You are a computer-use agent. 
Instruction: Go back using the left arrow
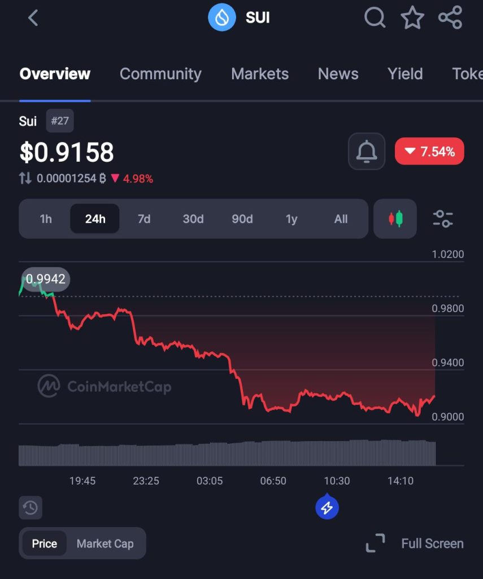[x=33, y=18]
